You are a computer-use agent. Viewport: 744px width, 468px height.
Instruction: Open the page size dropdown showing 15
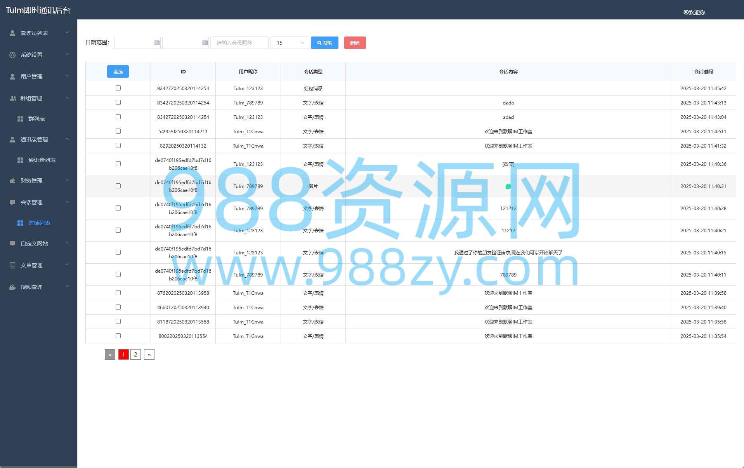coord(290,43)
